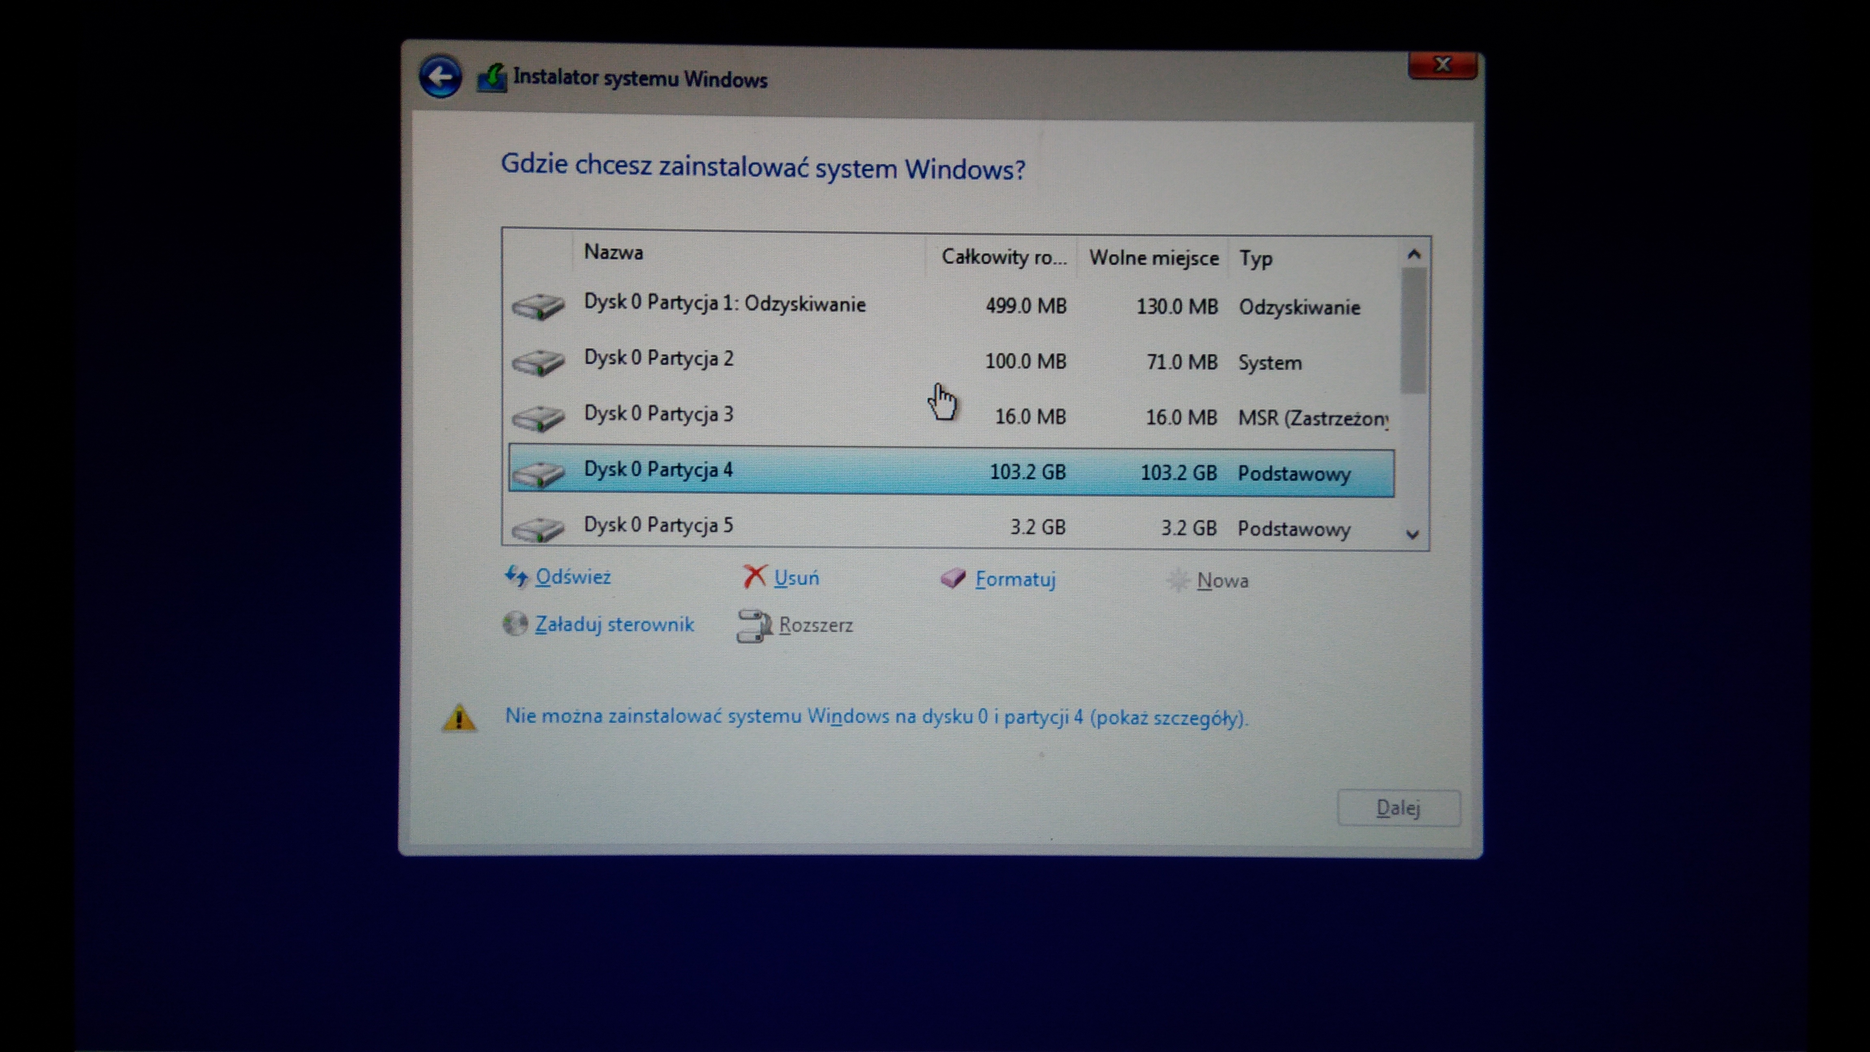1870x1052 pixels.
Task: Click drive icon for Dysk 0 Partycja 3
Action: click(x=538, y=418)
